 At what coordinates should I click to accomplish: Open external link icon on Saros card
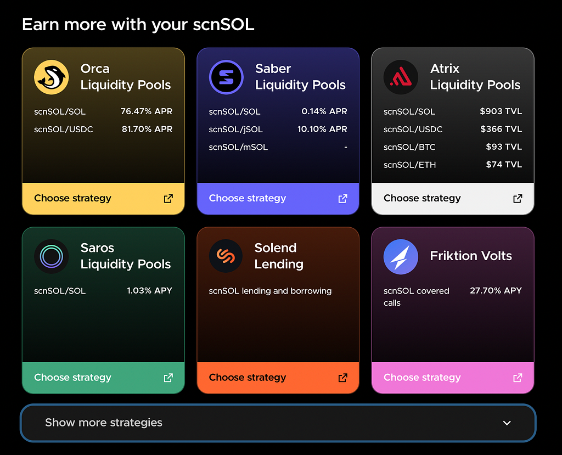(x=168, y=378)
